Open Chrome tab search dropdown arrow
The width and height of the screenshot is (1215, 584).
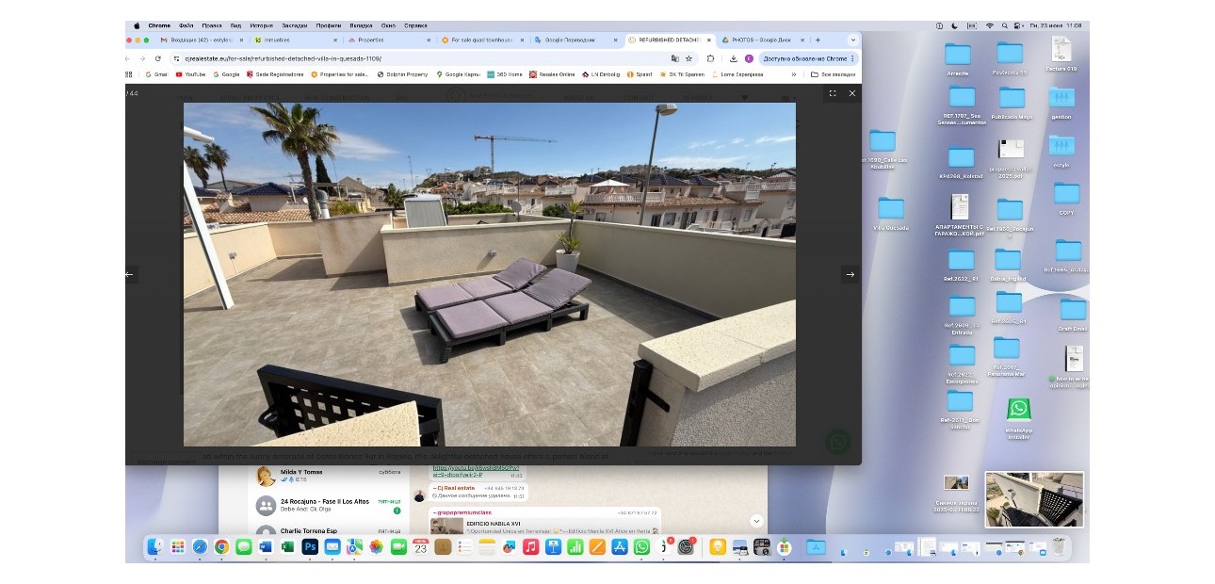(852, 41)
